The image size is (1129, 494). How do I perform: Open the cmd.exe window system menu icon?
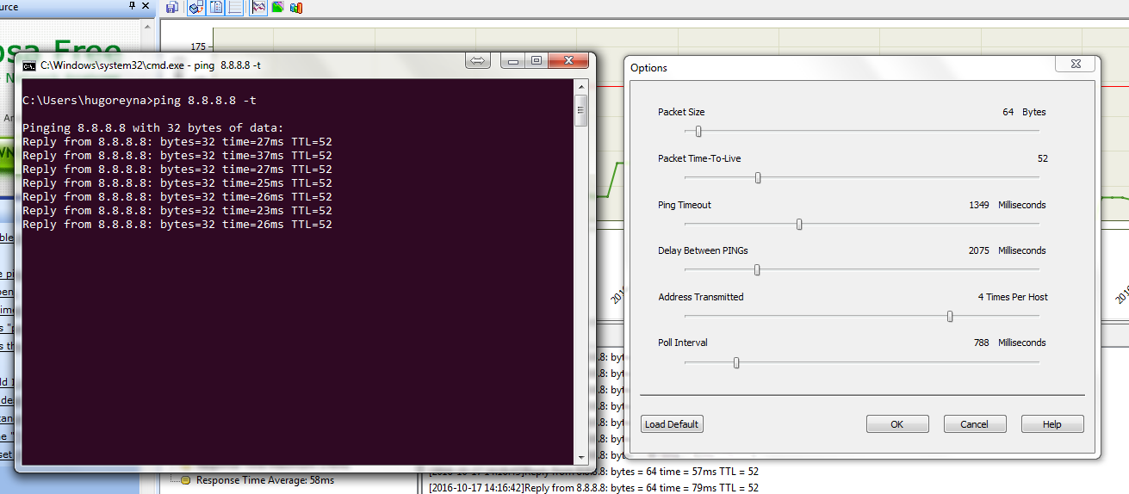tap(29, 65)
